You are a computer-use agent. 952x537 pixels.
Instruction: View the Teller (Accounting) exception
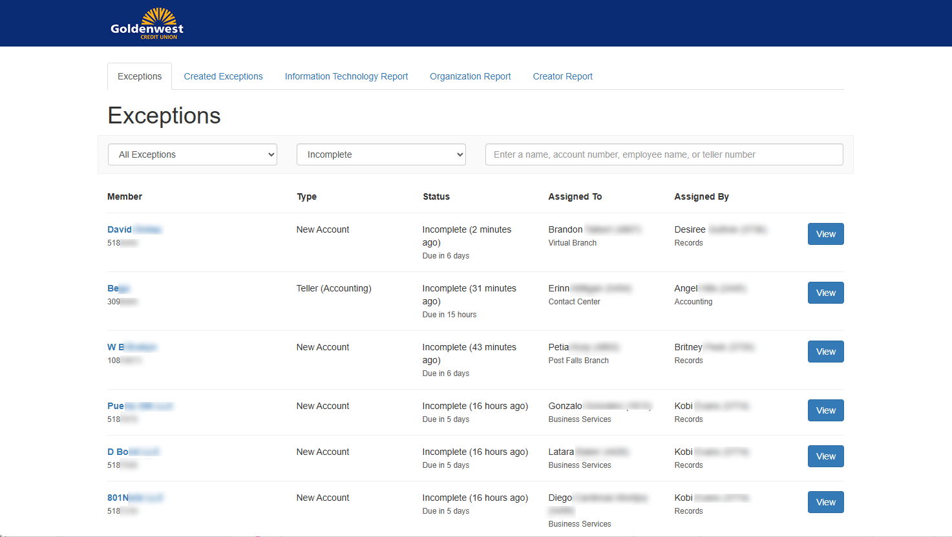[x=825, y=293]
